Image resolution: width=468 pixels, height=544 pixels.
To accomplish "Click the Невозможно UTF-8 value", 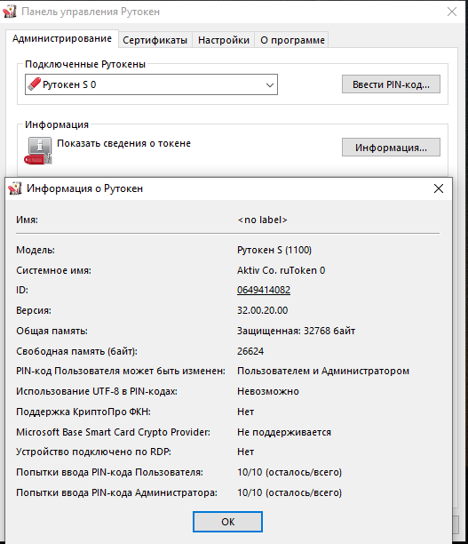I will coord(268,391).
